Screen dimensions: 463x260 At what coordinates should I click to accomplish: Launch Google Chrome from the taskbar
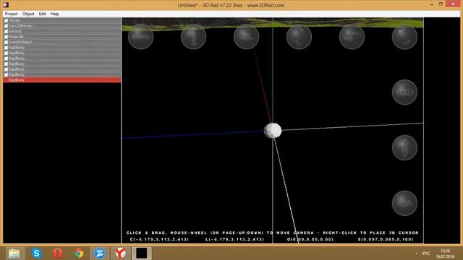pyautogui.click(x=79, y=253)
